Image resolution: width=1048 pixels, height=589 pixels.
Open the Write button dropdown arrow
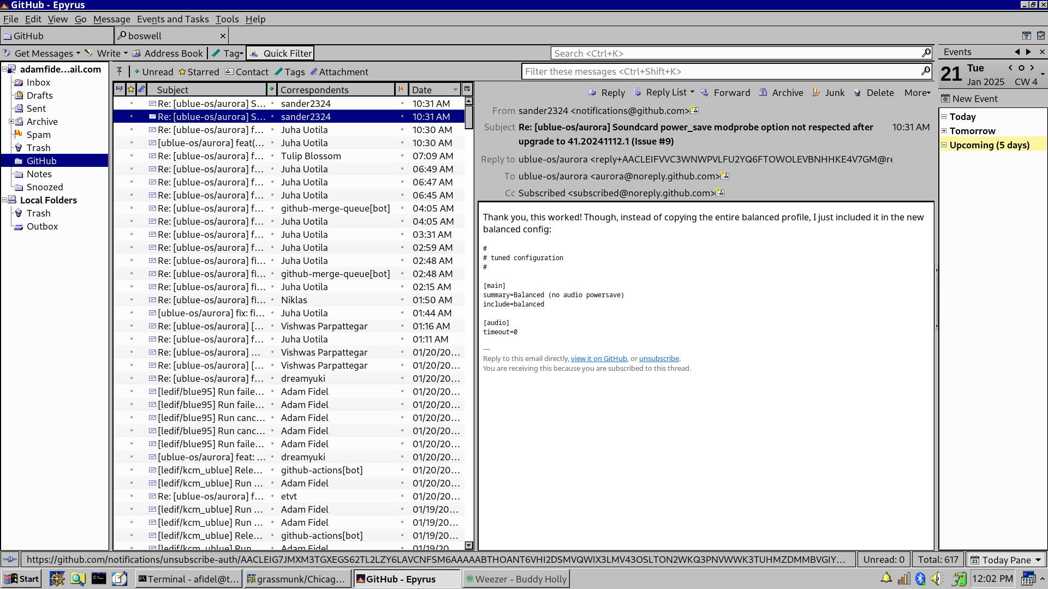(x=126, y=53)
